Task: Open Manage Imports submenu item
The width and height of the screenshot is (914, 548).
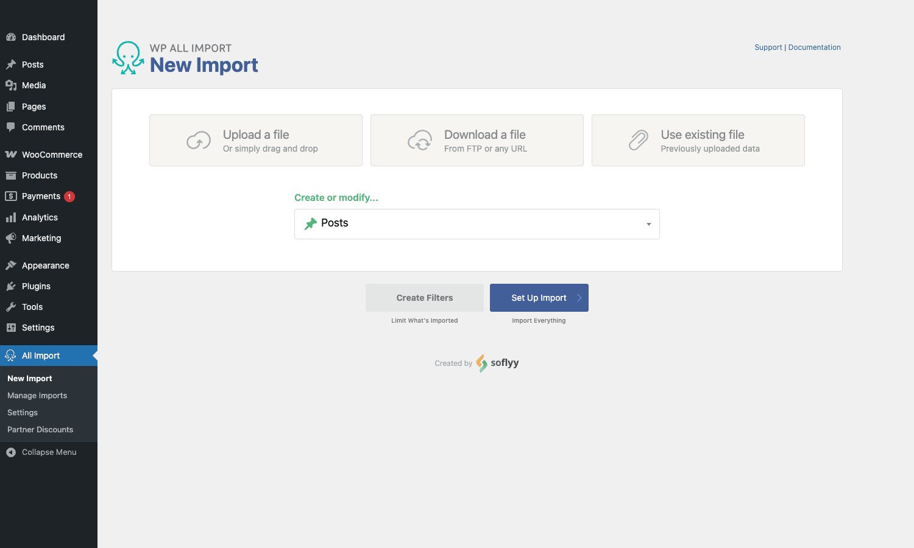Action: (37, 396)
